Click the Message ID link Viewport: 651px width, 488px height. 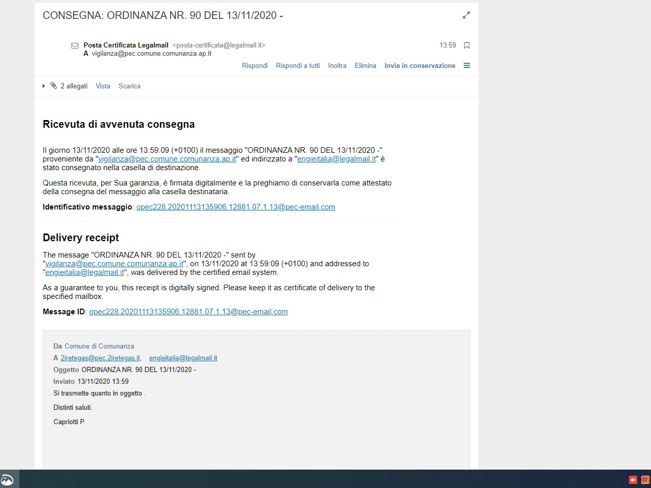188,312
